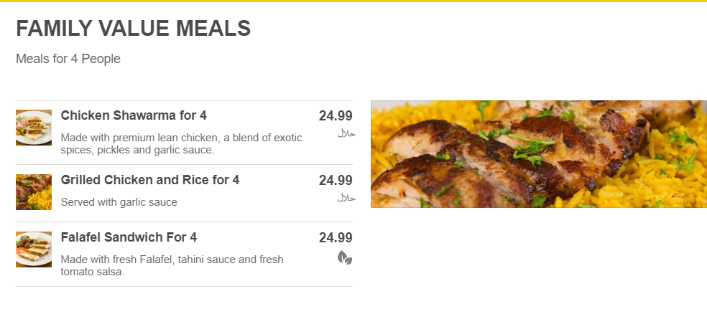Open the Chicken Shawarma for 4 thumbnail
The height and width of the screenshot is (314, 707).
(x=34, y=128)
